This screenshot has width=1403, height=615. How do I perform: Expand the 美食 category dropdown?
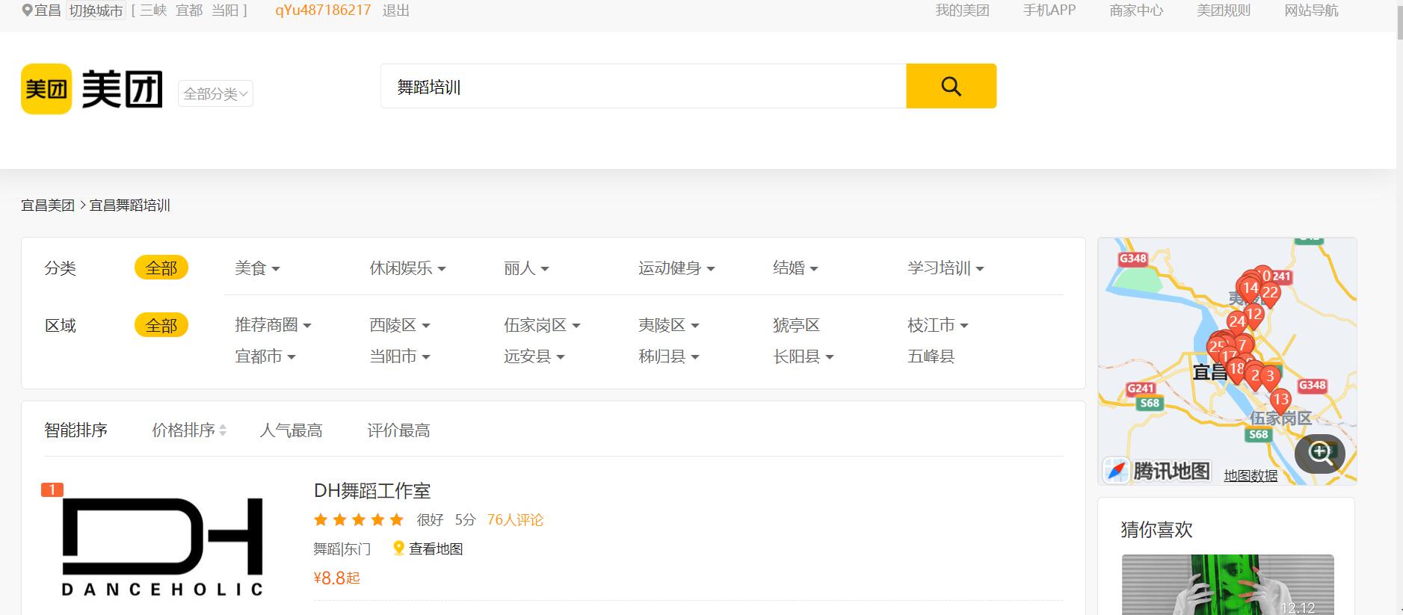[x=257, y=268]
